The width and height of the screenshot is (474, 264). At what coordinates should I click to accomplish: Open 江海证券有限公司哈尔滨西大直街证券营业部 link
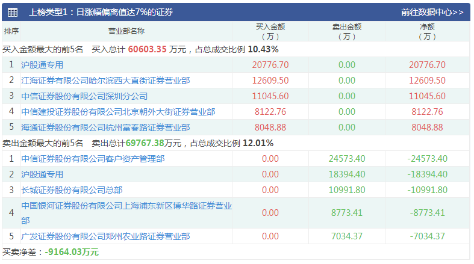105,81
